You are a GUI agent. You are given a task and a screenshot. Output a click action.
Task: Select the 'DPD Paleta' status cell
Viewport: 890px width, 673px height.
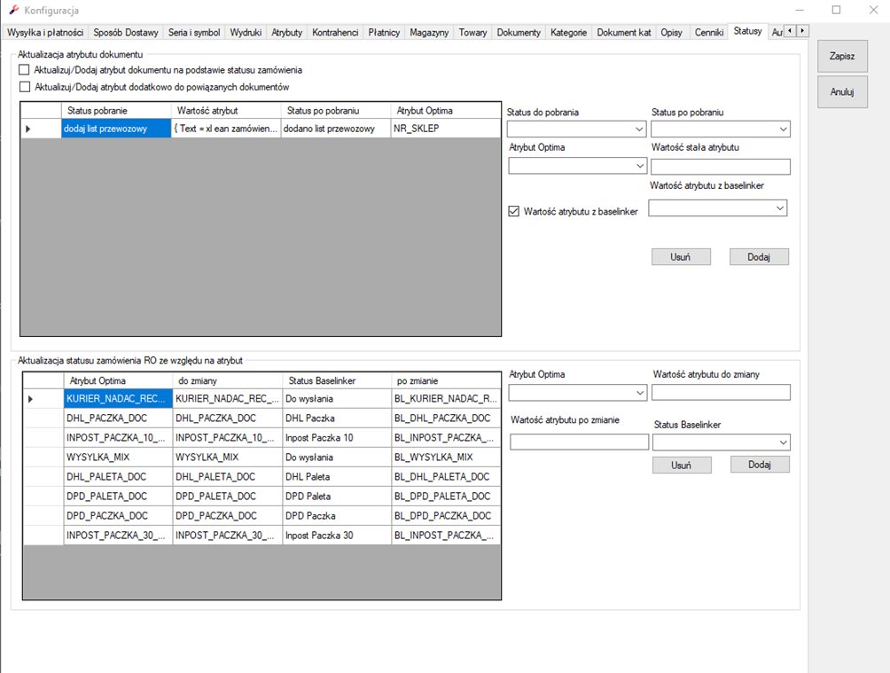337,497
